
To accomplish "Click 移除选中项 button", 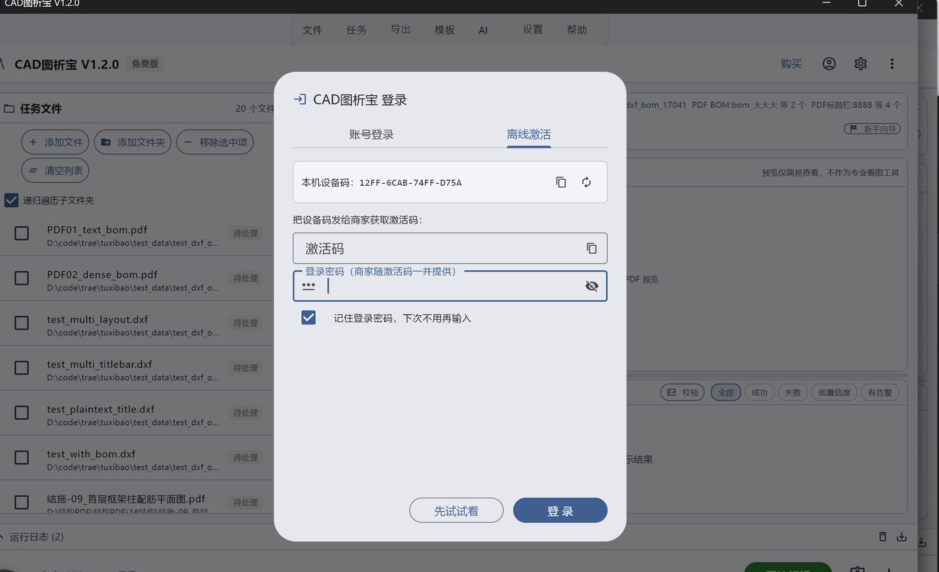I will [215, 142].
